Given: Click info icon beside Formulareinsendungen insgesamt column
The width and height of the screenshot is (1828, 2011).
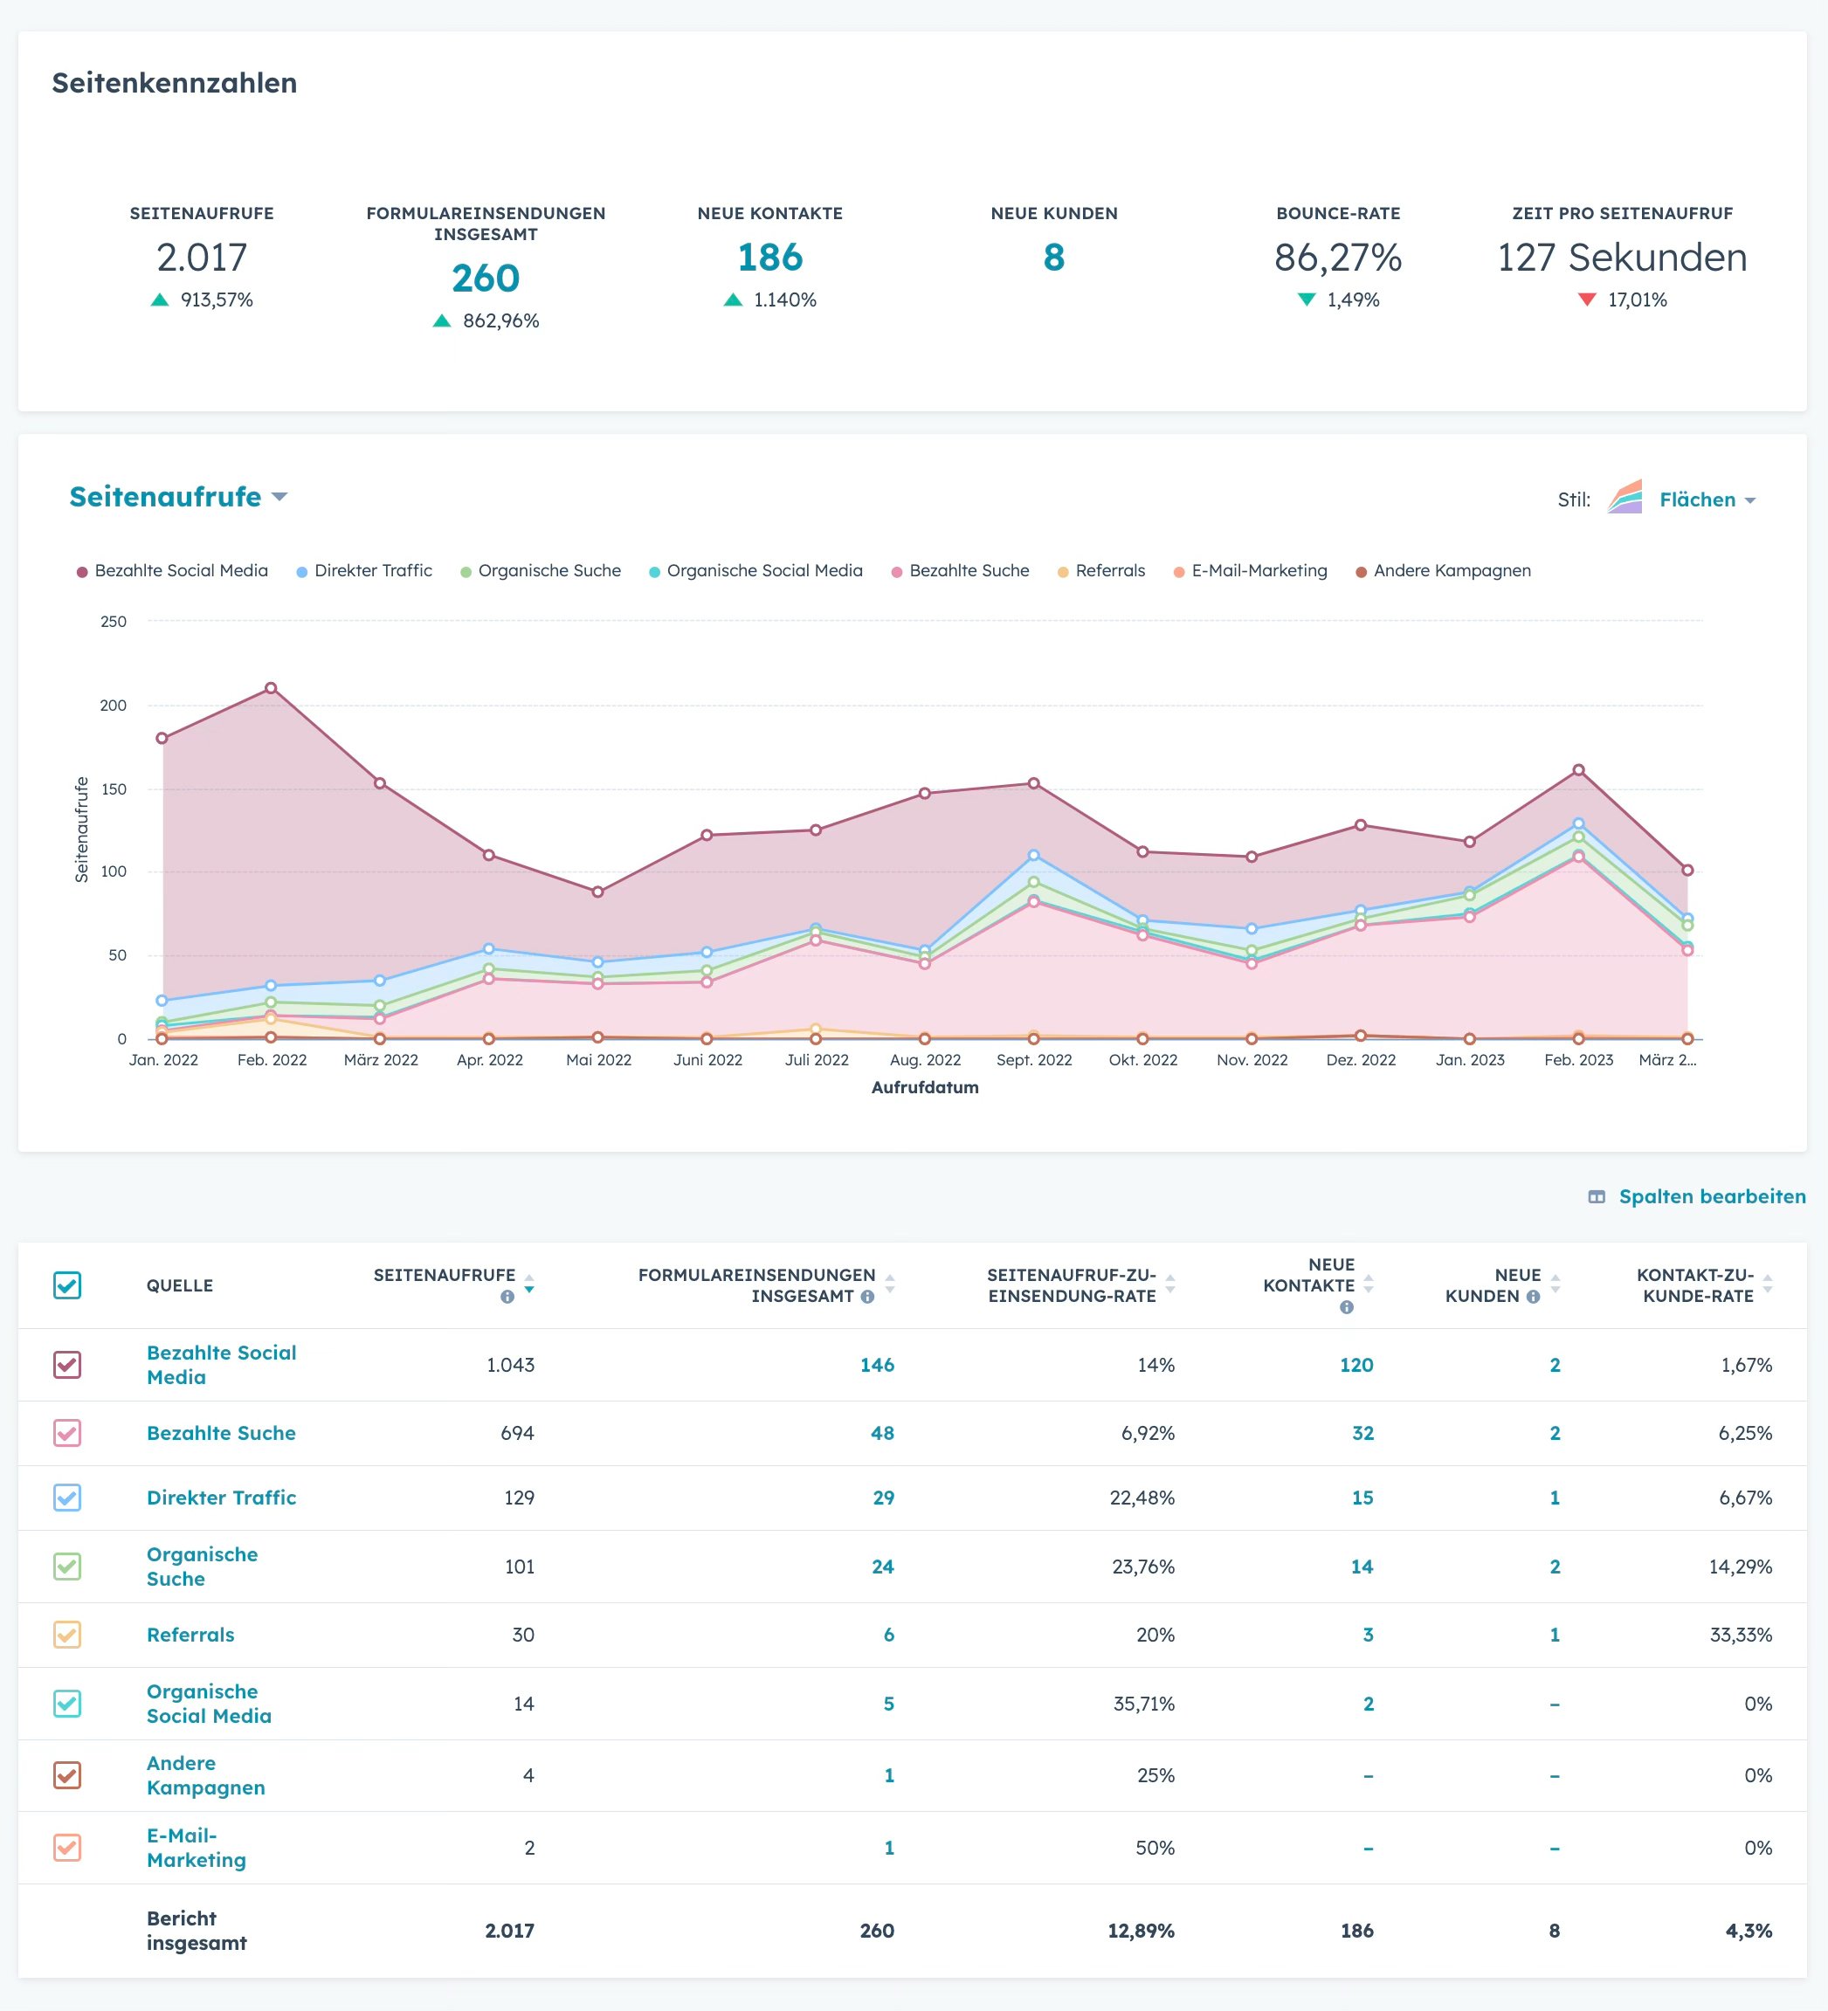Looking at the screenshot, I should (x=867, y=1297).
